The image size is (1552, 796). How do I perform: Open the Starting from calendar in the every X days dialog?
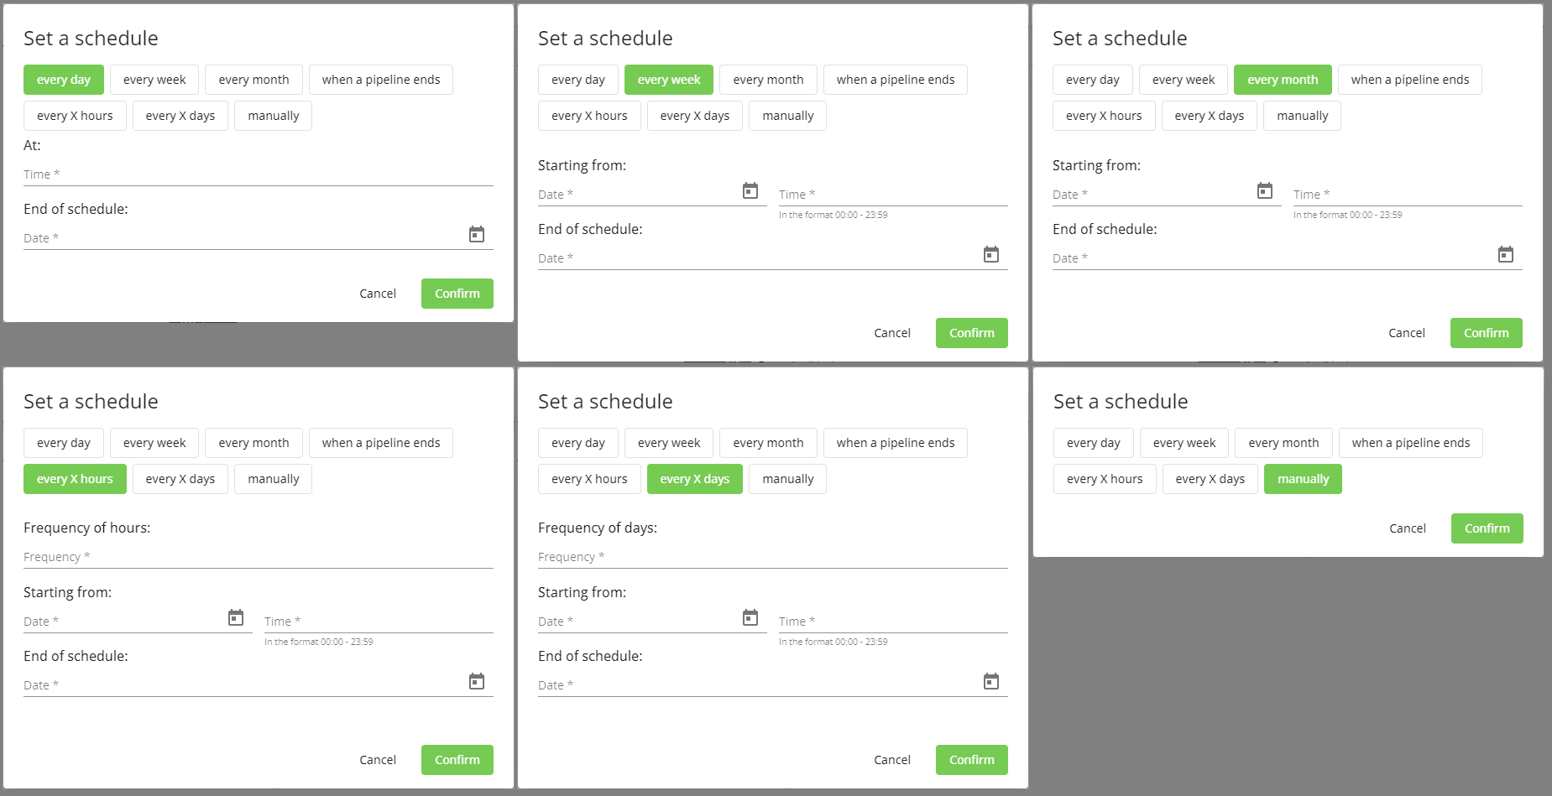click(750, 617)
